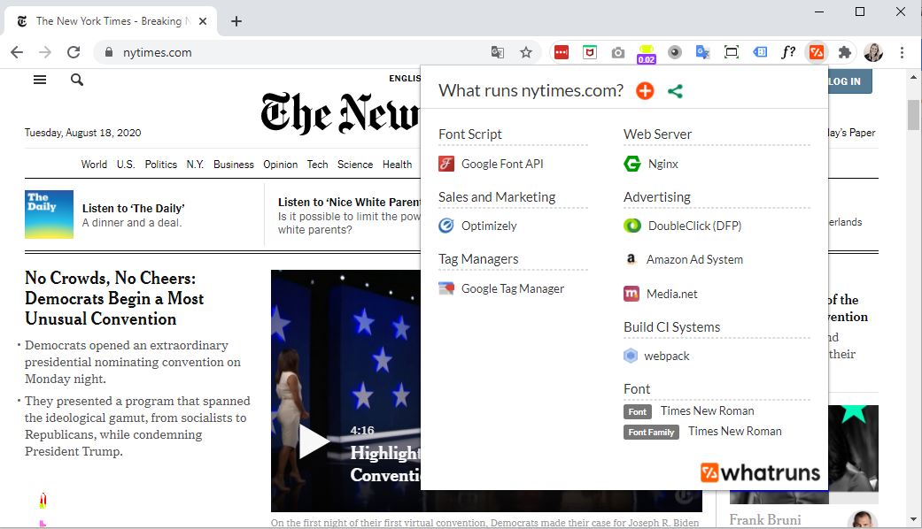Go to the U.S. section
Image resolution: width=922 pixels, height=529 pixels.
pos(126,165)
